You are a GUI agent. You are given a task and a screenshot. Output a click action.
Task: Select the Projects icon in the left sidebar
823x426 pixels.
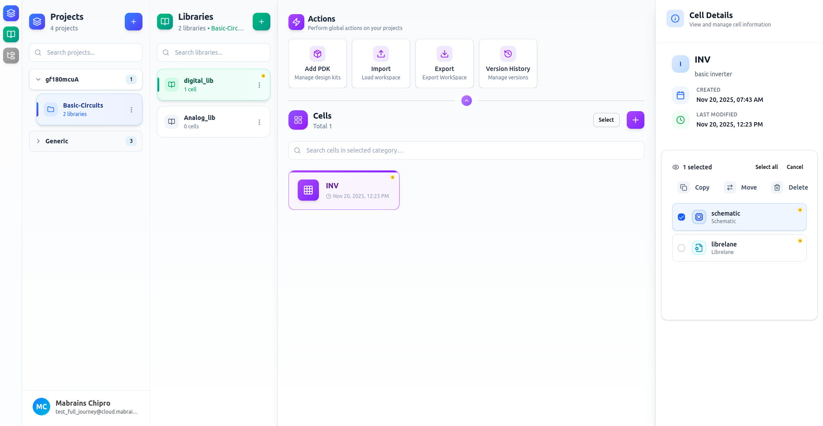(x=11, y=13)
